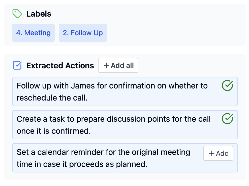Add the calendar reminder action

218,153
